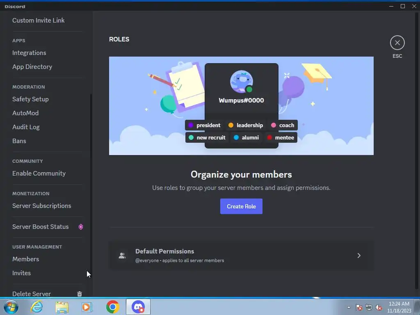Open Server Subscriptions settings
The width and height of the screenshot is (420, 315).
coord(41,206)
